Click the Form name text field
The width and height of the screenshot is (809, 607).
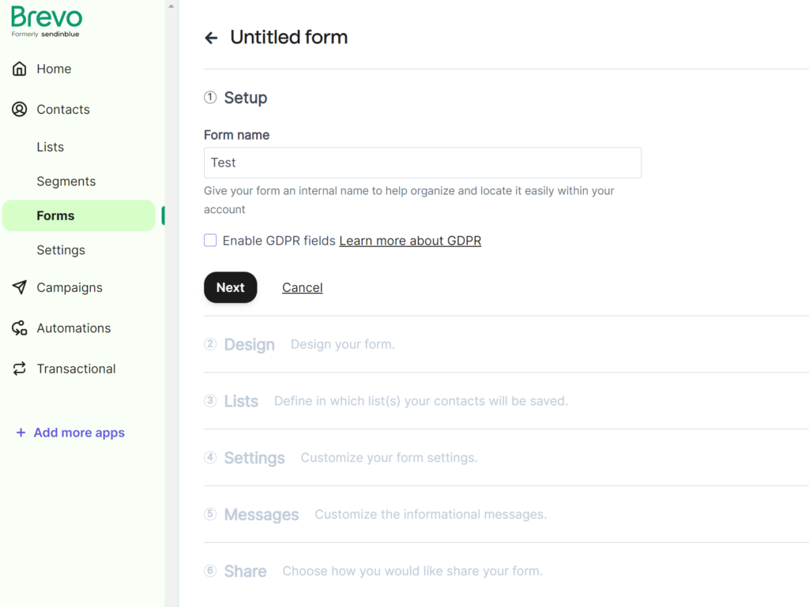(x=422, y=163)
